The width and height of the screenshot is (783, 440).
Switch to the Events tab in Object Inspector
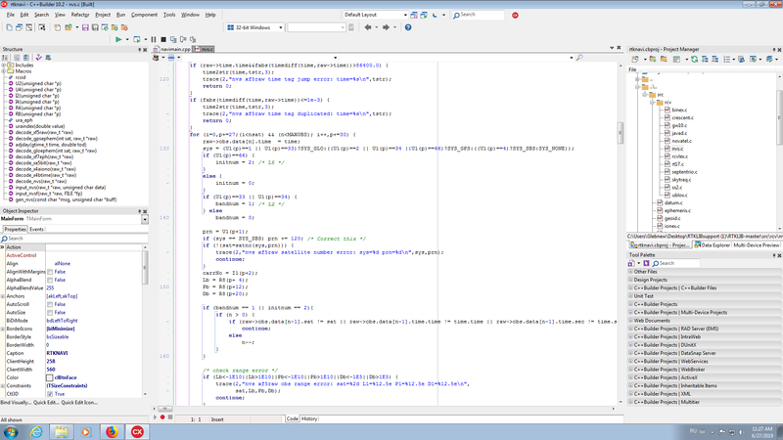[x=36, y=229]
